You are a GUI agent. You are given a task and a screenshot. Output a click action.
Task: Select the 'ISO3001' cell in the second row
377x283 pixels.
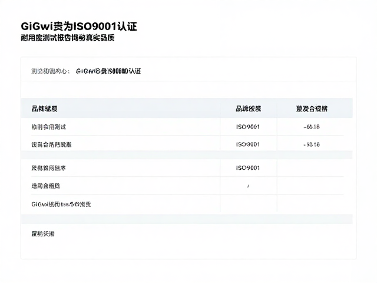point(248,144)
